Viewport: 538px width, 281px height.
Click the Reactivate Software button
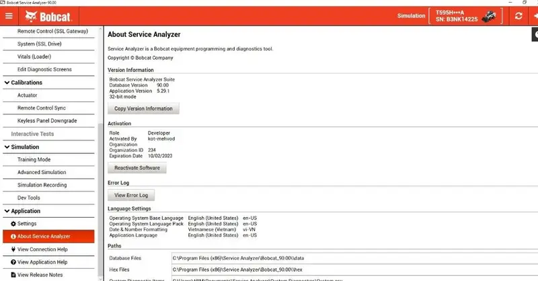coord(137,168)
